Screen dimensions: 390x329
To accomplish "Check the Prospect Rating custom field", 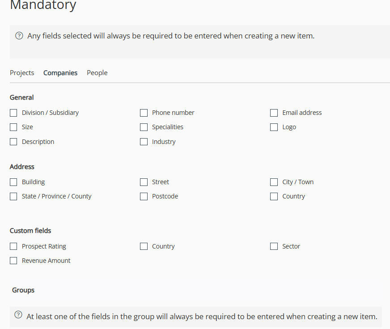I will [x=13, y=246].
